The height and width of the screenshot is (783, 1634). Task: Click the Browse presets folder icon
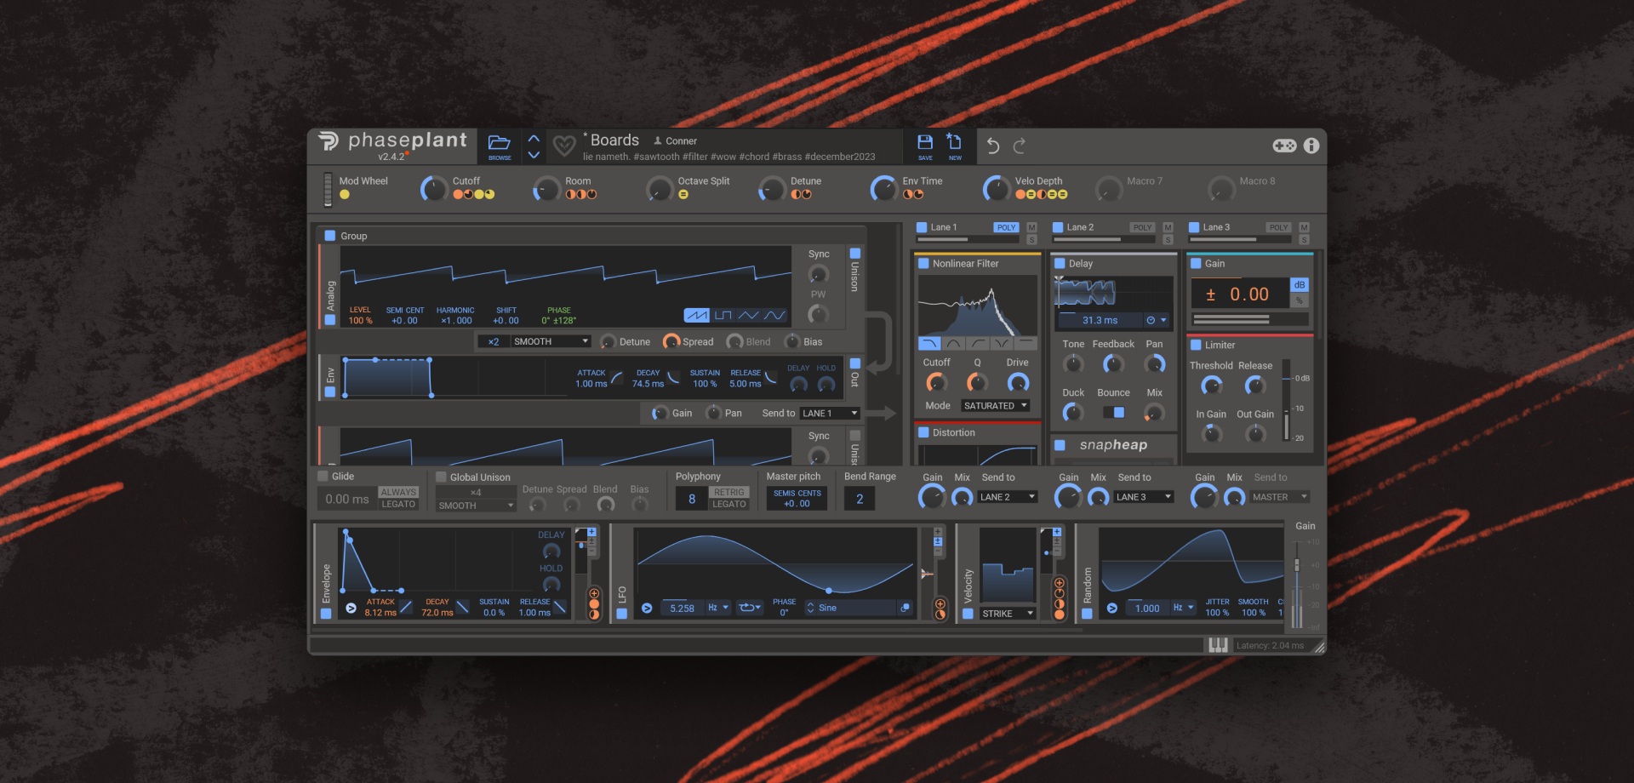point(500,143)
